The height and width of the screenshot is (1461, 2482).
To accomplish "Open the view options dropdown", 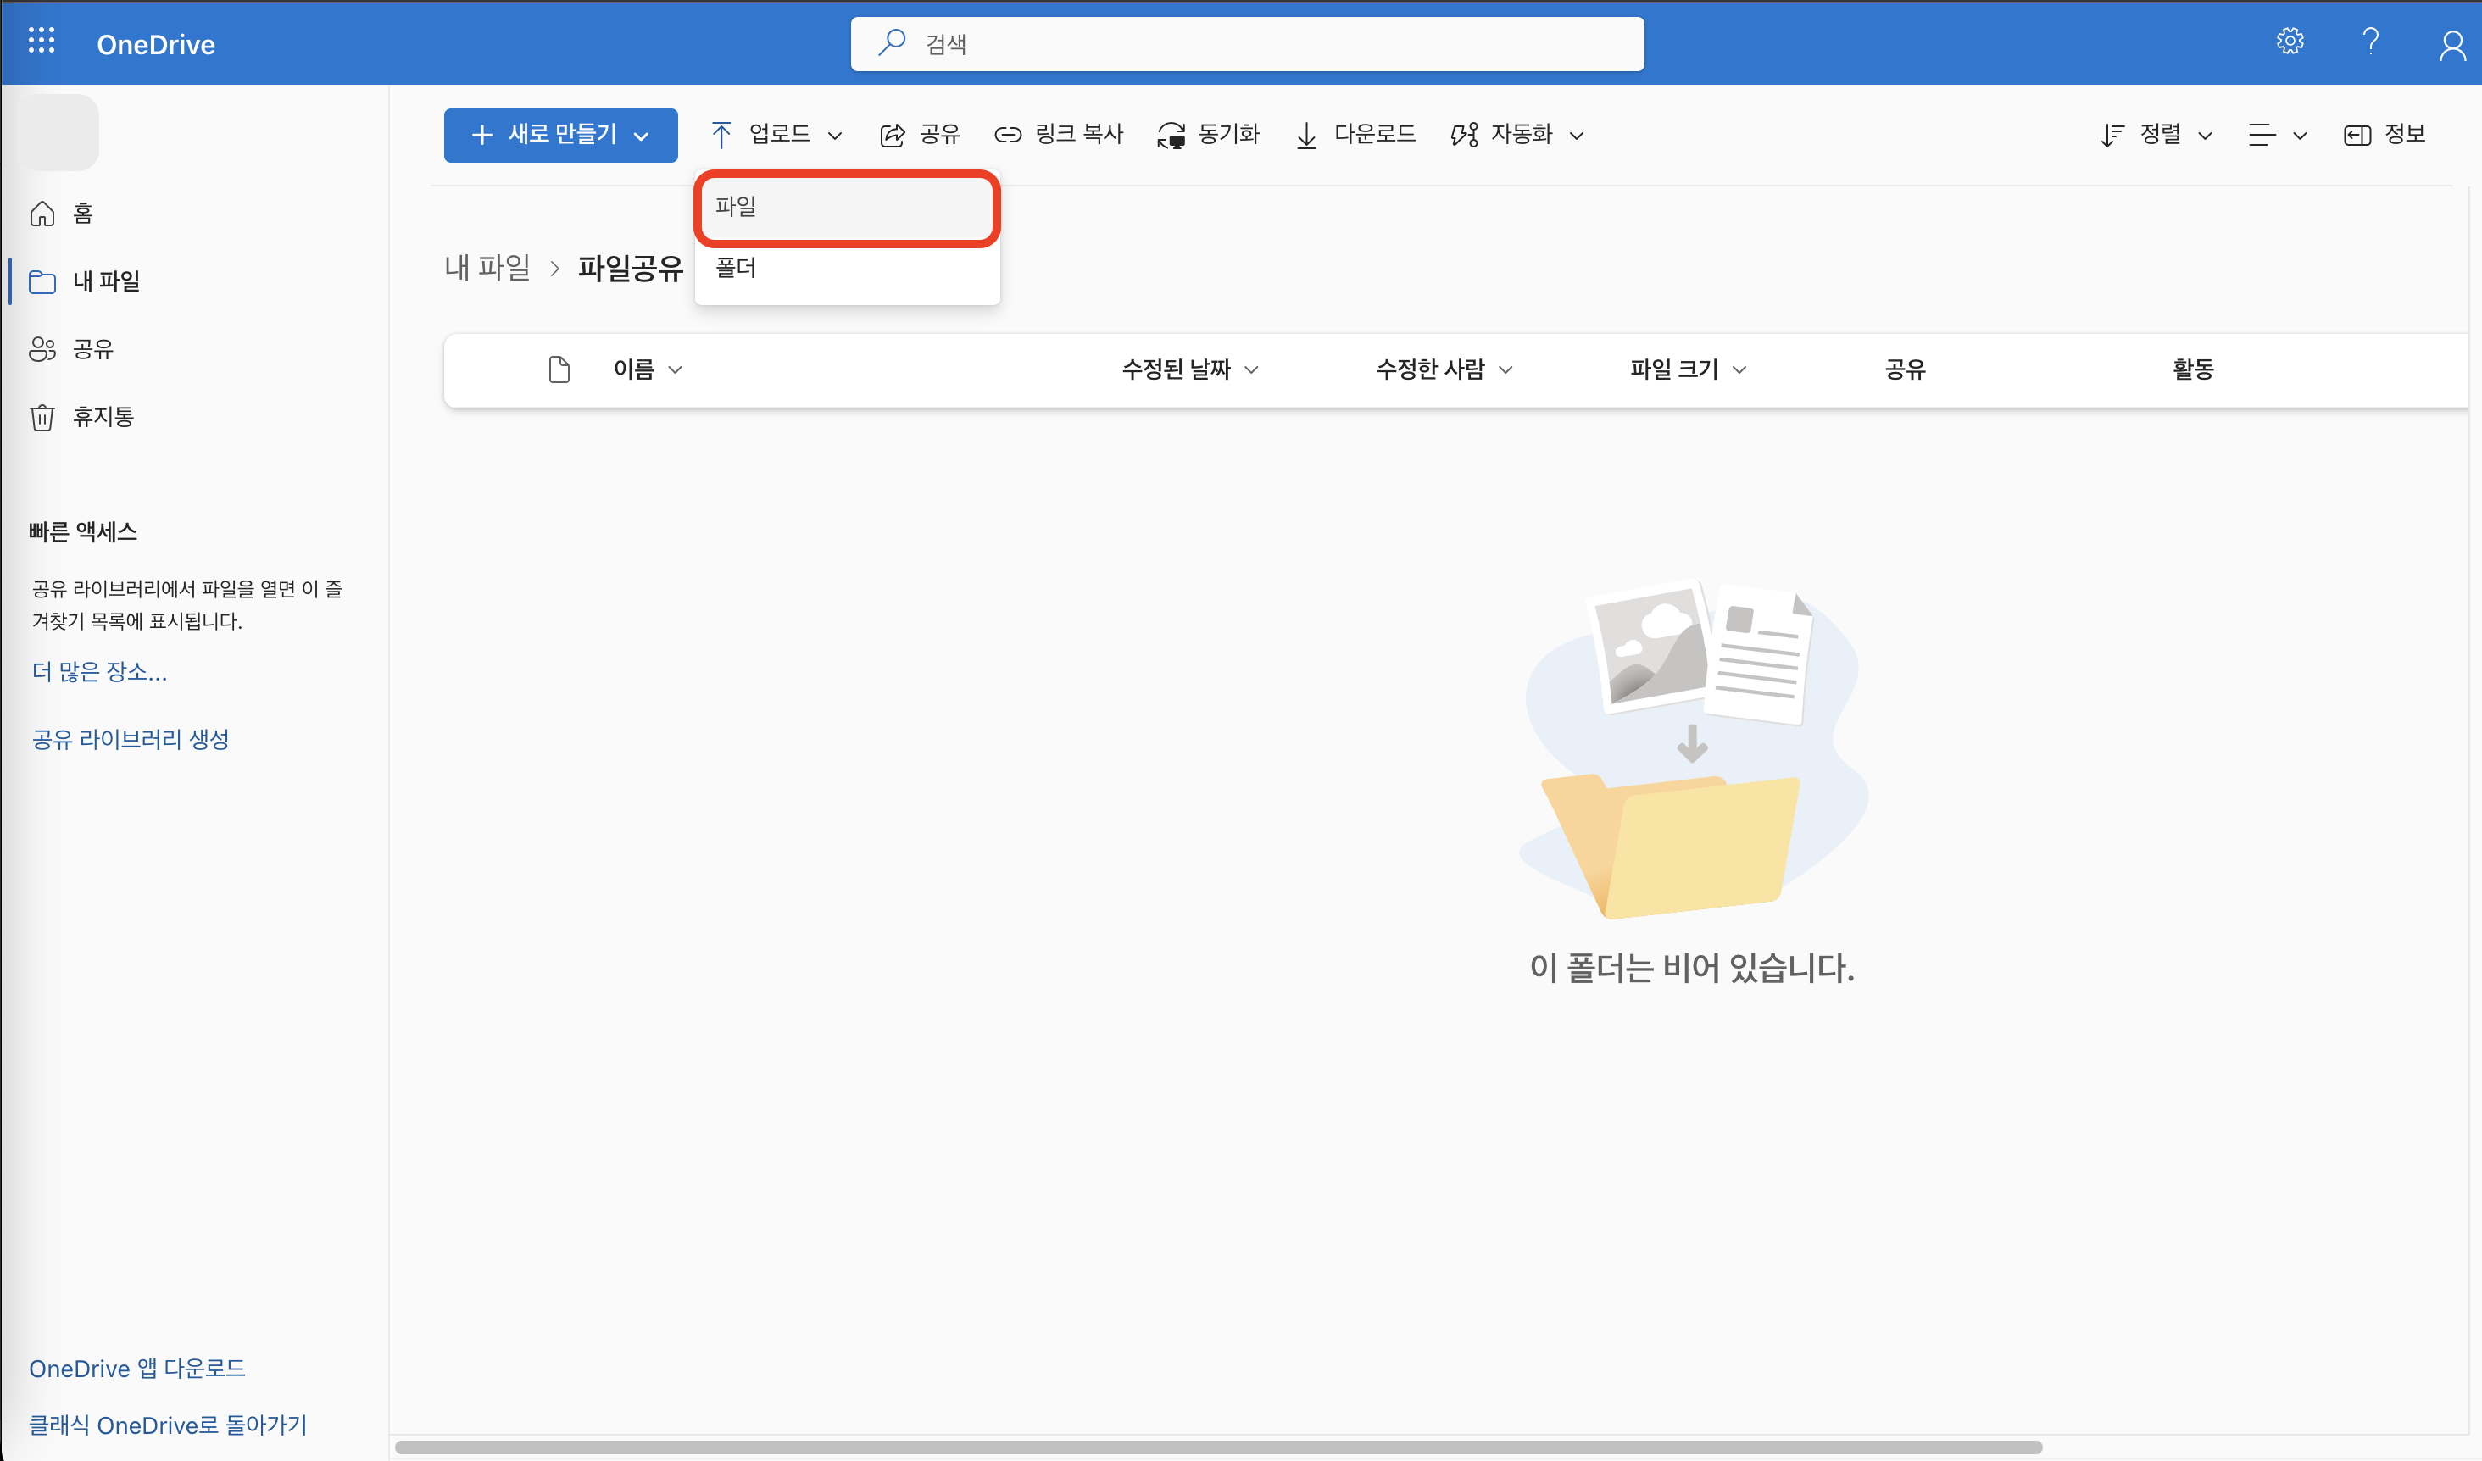I will [2276, 135].
